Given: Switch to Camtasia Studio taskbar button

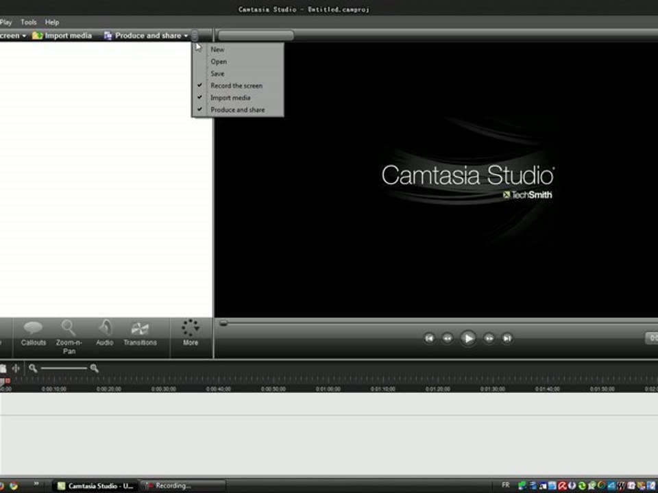Looking at the screenshot, I should pyautogui.click(x=96, y=486).
